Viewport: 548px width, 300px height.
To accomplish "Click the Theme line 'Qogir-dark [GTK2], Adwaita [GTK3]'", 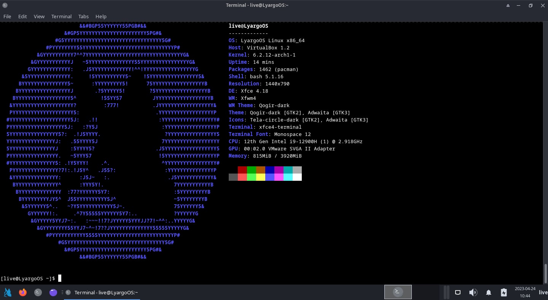I will coord(290,112).
